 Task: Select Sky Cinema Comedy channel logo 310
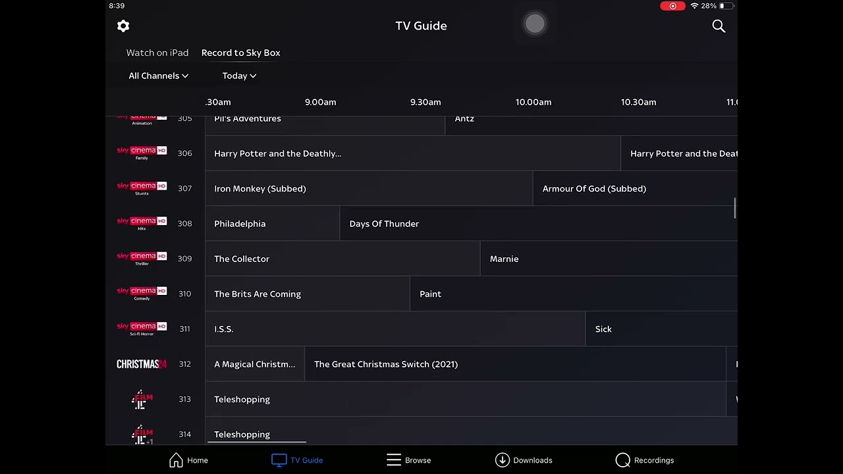click(x=142, y=294)
